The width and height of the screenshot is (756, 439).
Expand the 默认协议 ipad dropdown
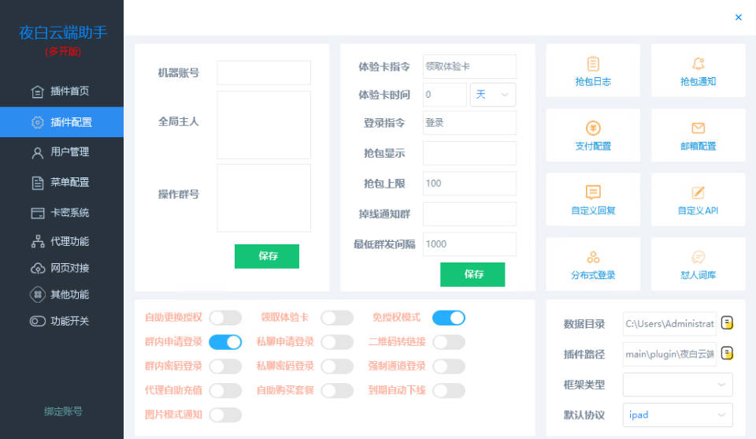[x=677, y=415]
